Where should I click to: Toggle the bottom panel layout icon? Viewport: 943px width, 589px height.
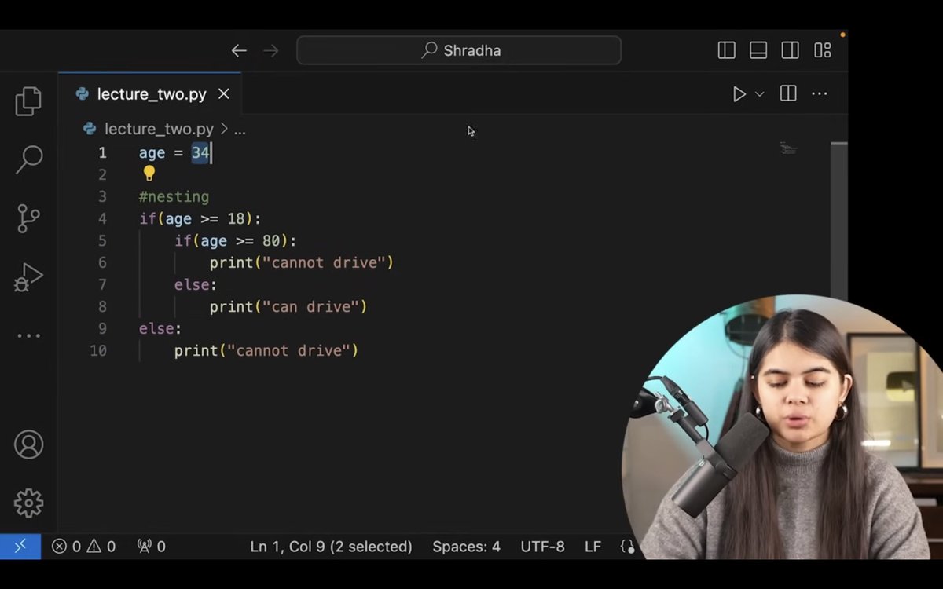758,50
